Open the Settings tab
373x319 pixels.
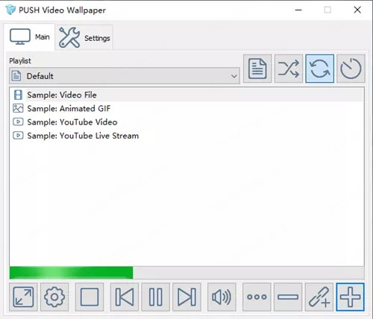click(x=84, y=38)
